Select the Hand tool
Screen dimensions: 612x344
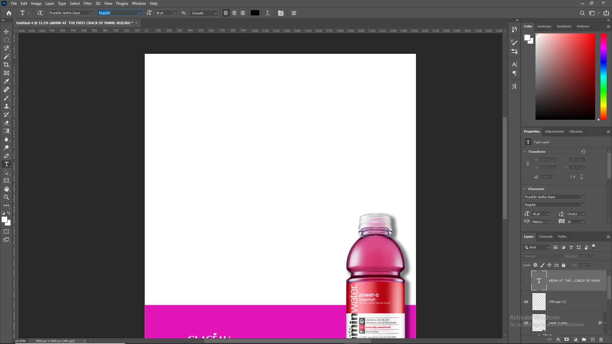point(6,189)
